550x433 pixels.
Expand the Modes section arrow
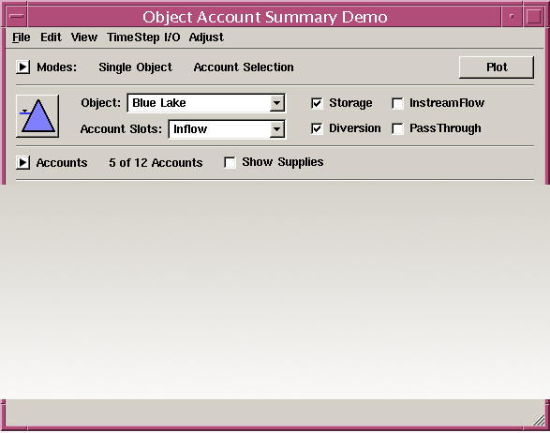[22, 67]
